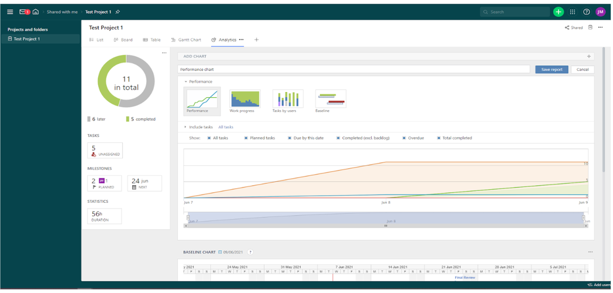Screen dimensions: 613x293
Task: Toggle the All tasks checkbox
Action: (x=209, y=138)
